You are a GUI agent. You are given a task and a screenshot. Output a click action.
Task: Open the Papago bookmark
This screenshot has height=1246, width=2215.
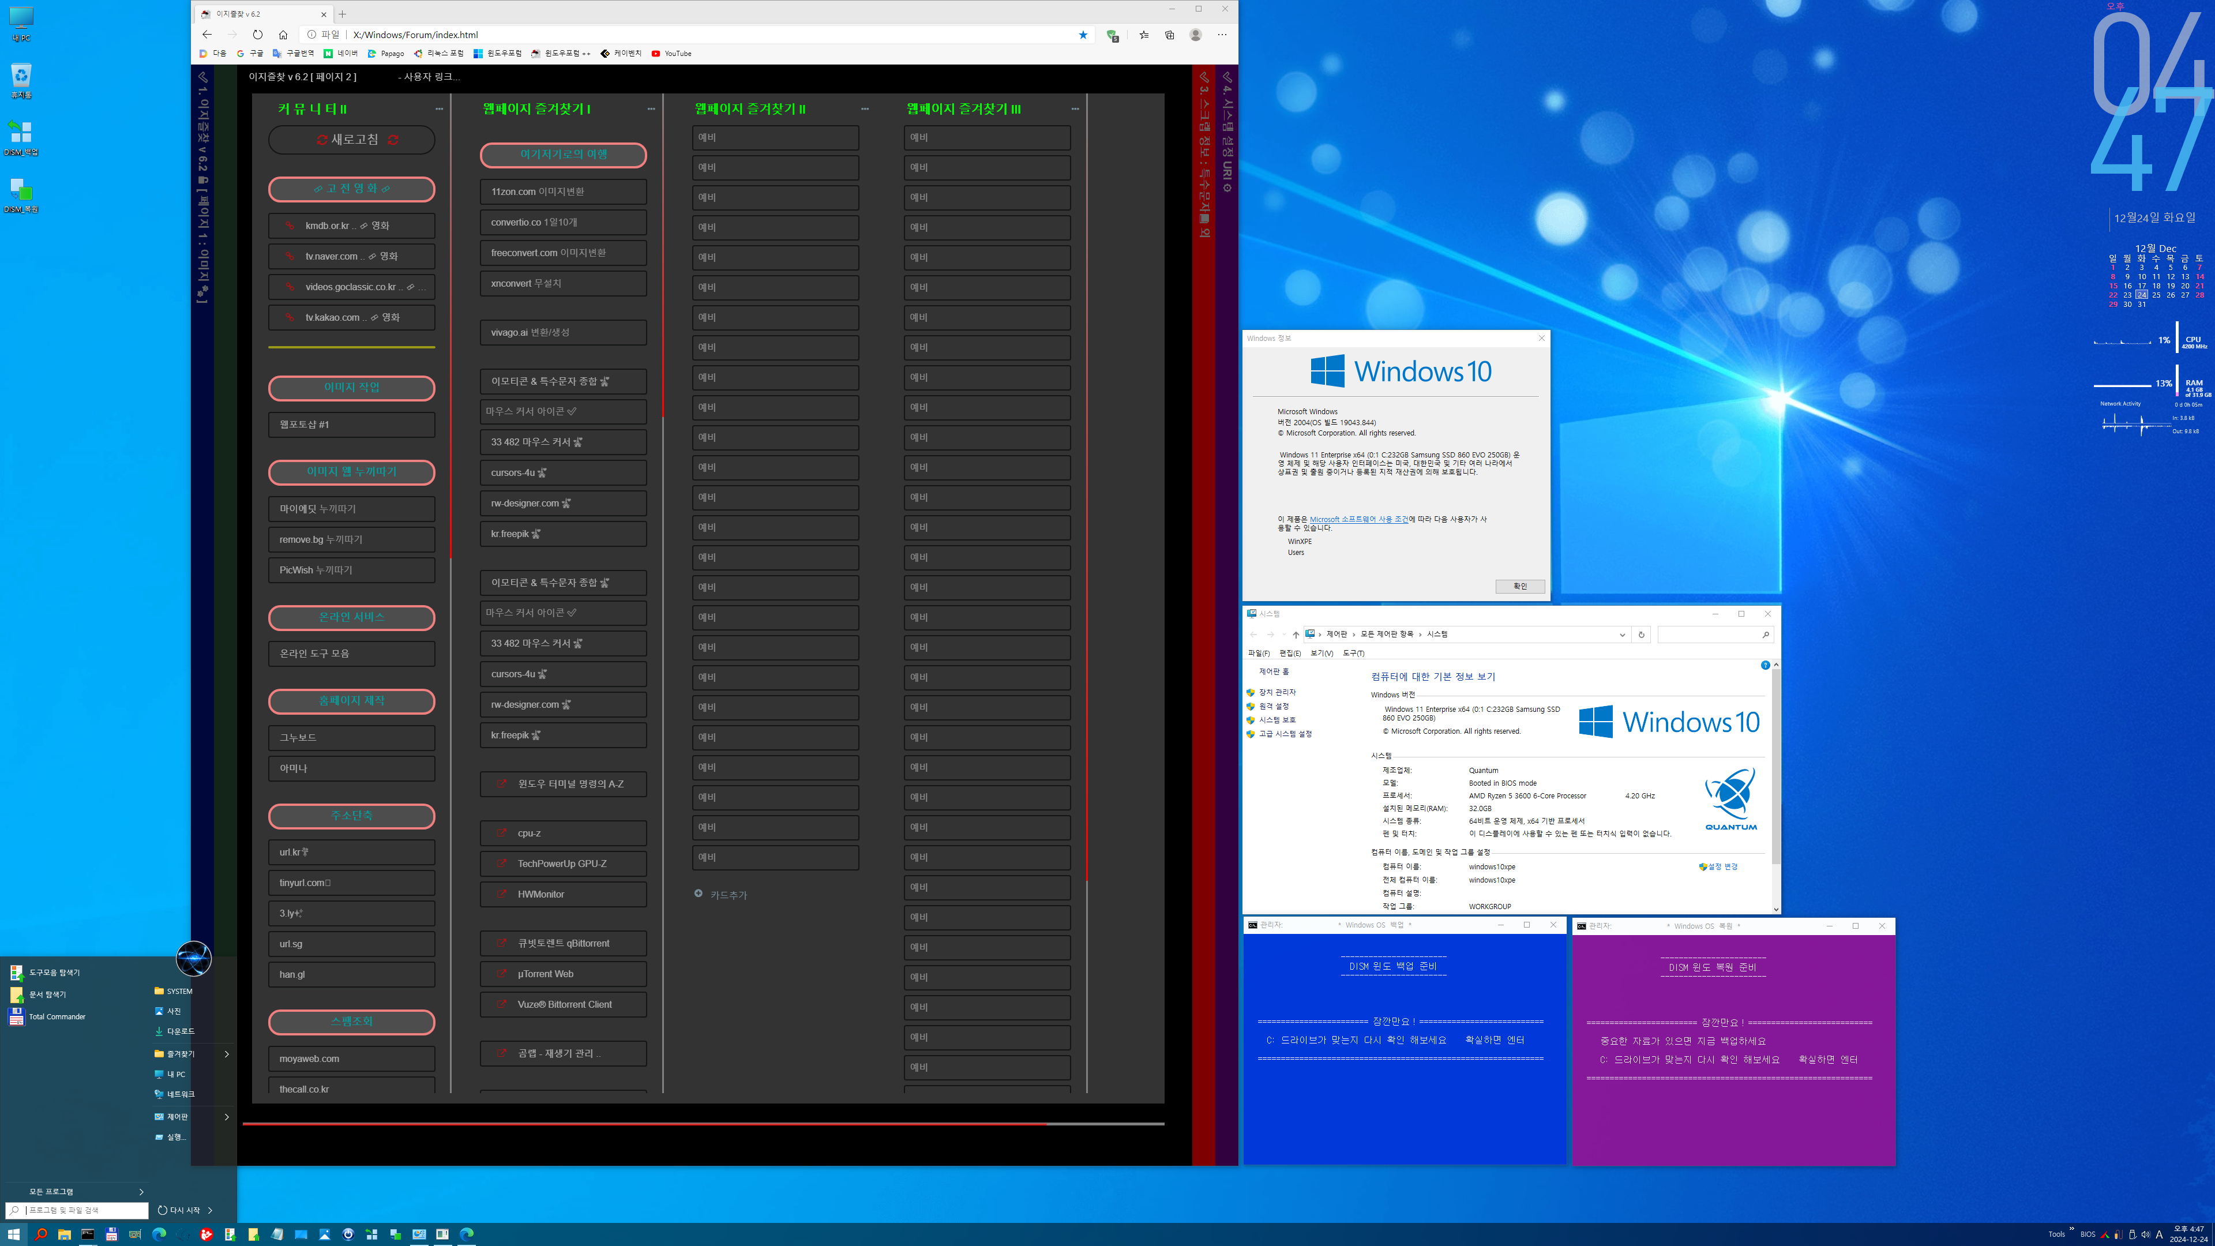tap(386, 53)
